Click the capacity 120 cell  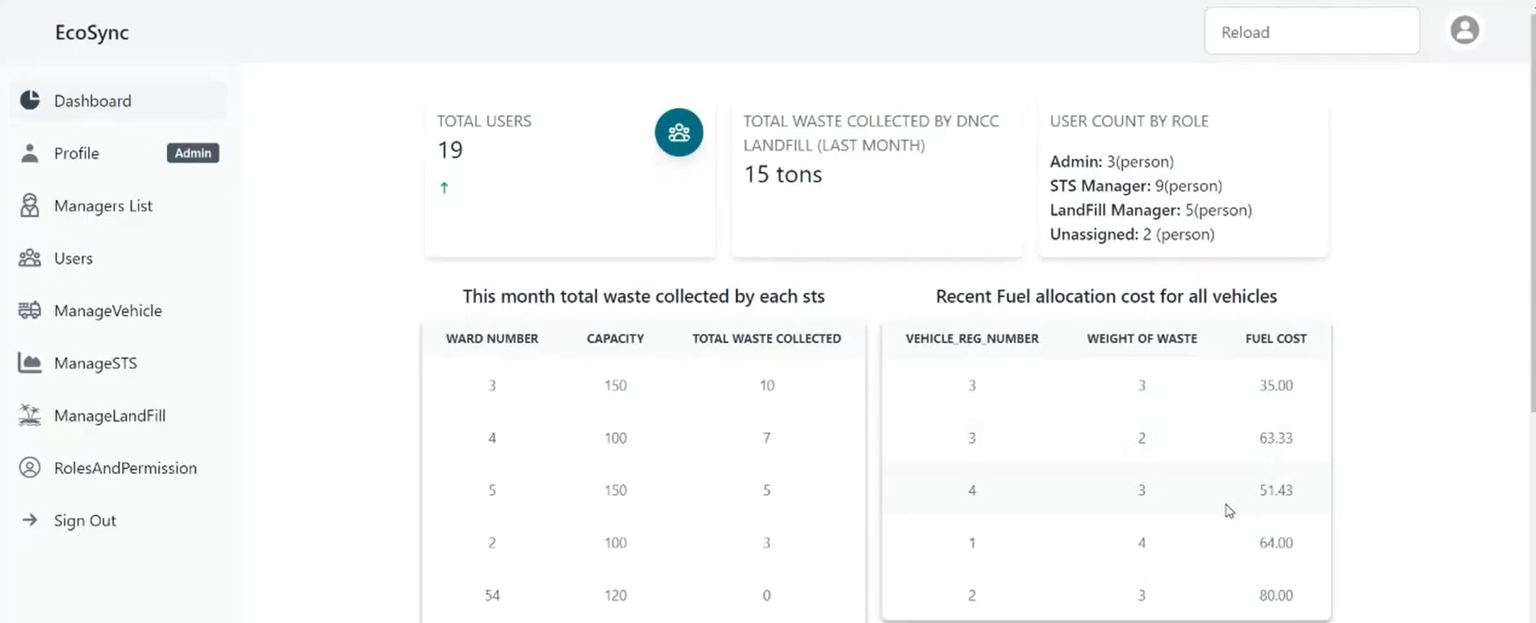point(616,596)
